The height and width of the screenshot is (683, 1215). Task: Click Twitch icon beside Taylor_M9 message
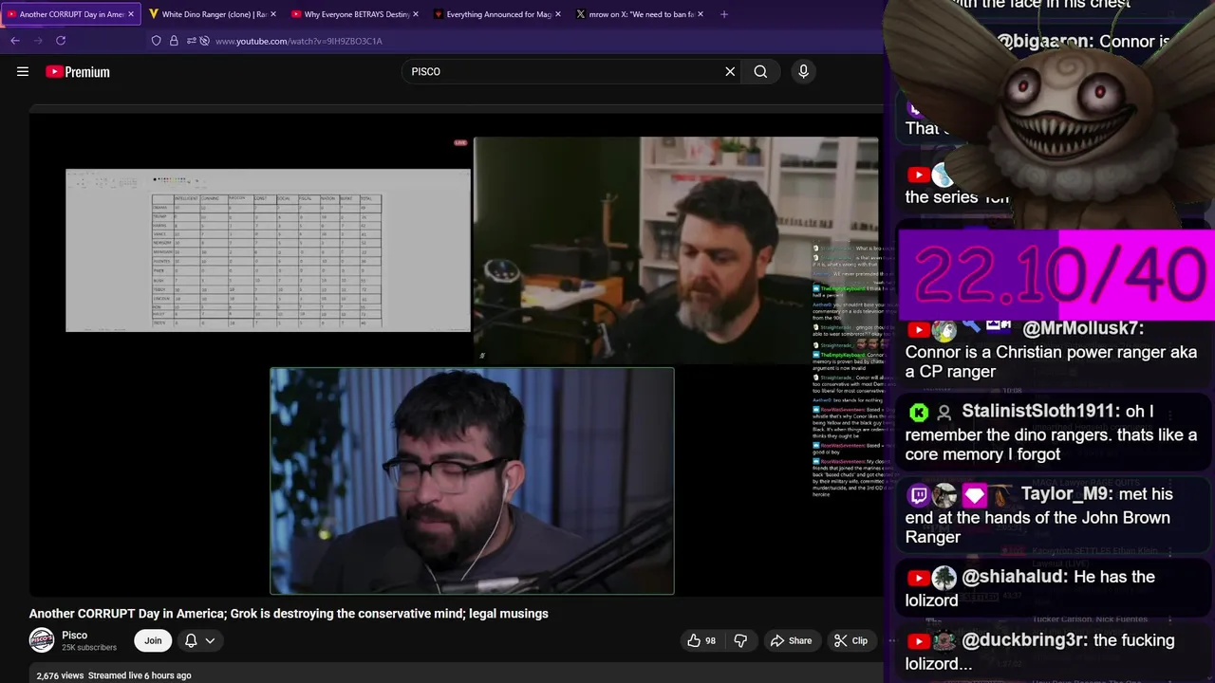click(919, 495)
